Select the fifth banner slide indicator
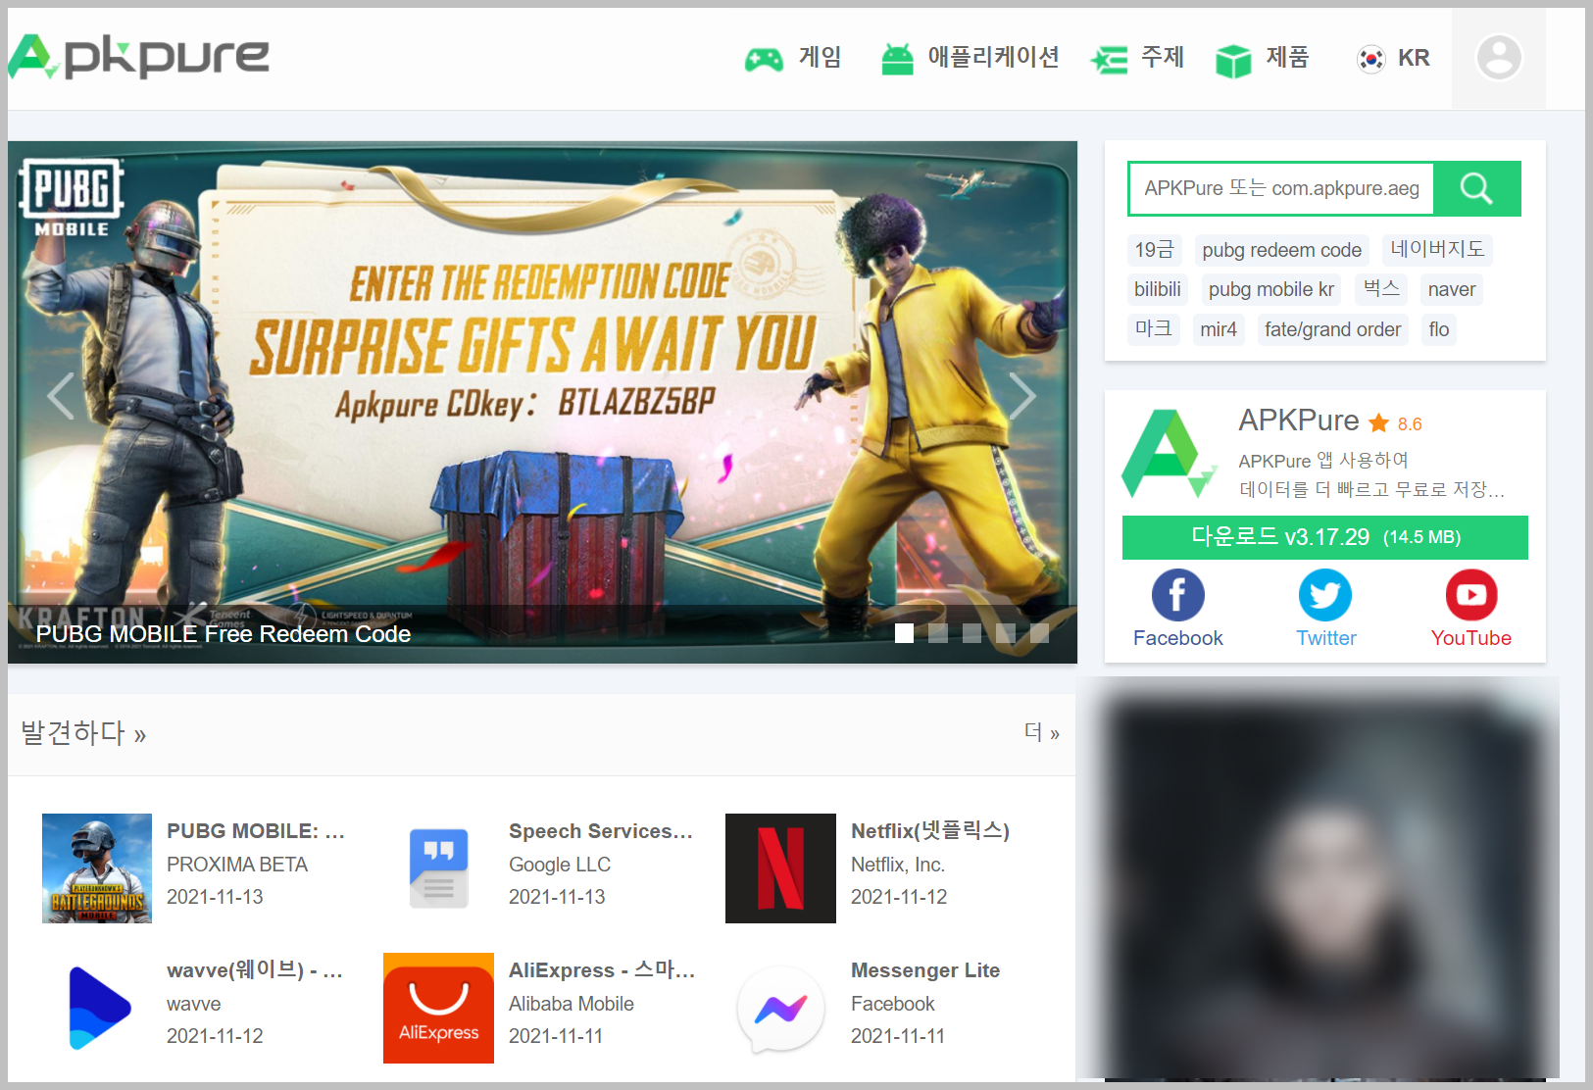The height and width of the screenshot is (1090, 1593). tap(1039, 633)
